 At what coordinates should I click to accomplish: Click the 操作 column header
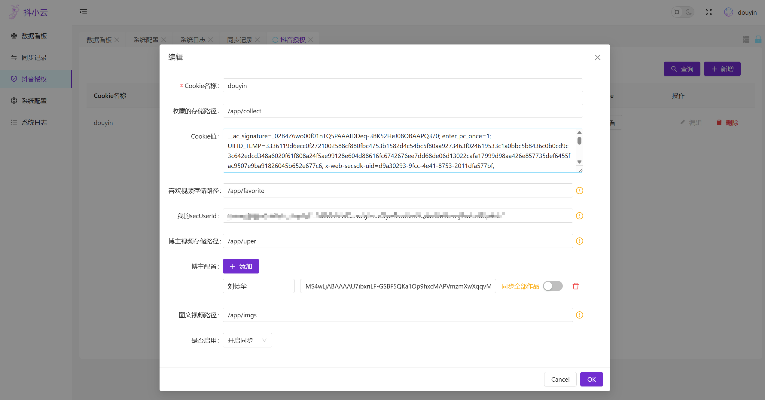678,96
